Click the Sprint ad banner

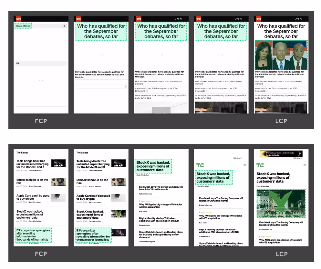tap(281, 154)
